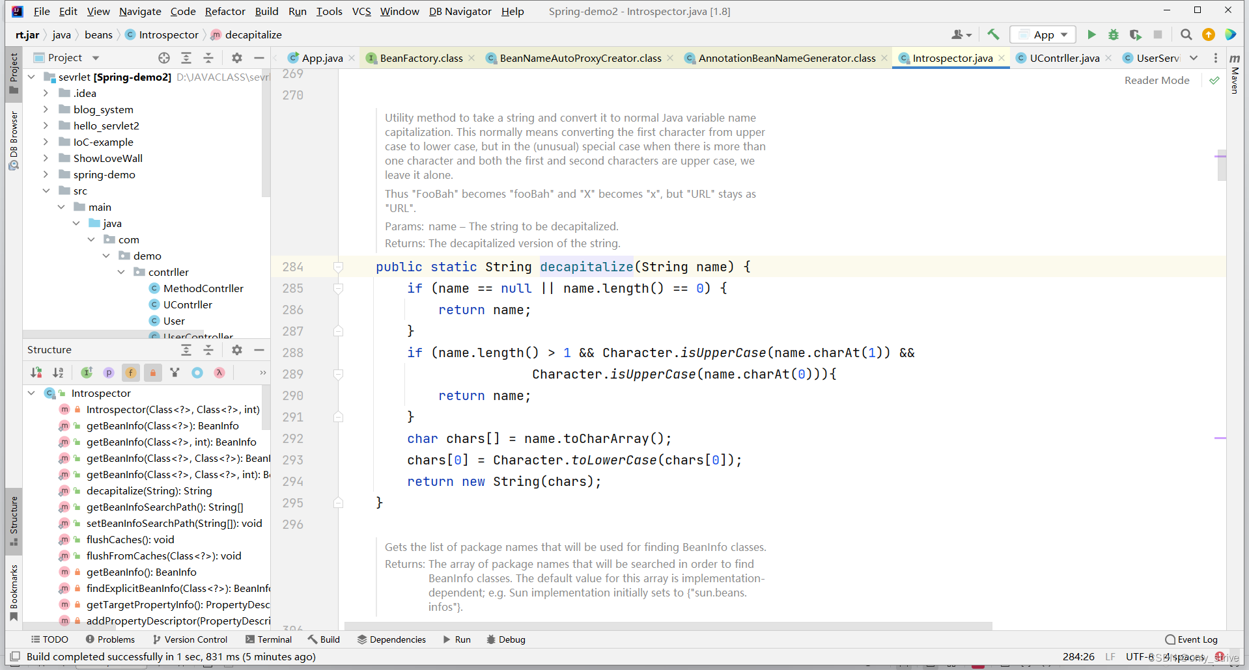The height and width of the screenshot is (670, 1249).
Task: Open the Event Log
Action: coord(1191,639)
